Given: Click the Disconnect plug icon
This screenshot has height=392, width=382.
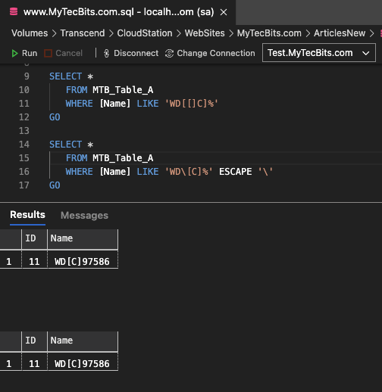Looking at the screenshot, I should [x=106, y=54].
